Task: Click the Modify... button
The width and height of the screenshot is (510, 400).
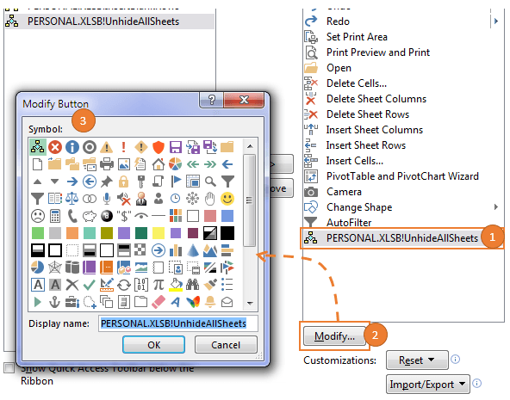Action: (334, 336)
